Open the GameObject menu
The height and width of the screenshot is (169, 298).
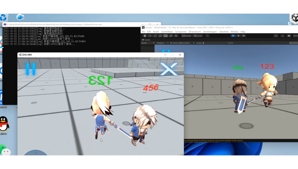tap(167, 32)
